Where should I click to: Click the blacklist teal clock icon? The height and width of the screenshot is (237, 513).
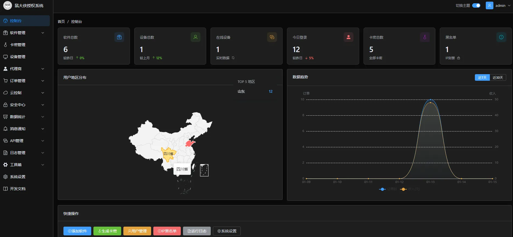501,37
